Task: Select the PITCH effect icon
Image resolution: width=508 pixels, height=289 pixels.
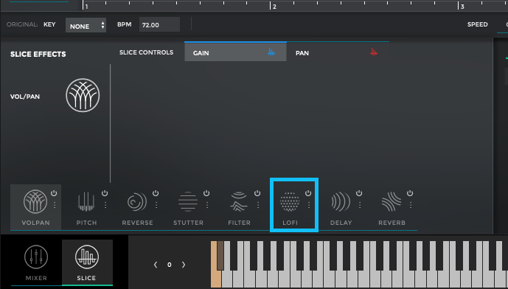Action: tap(86, 201)
